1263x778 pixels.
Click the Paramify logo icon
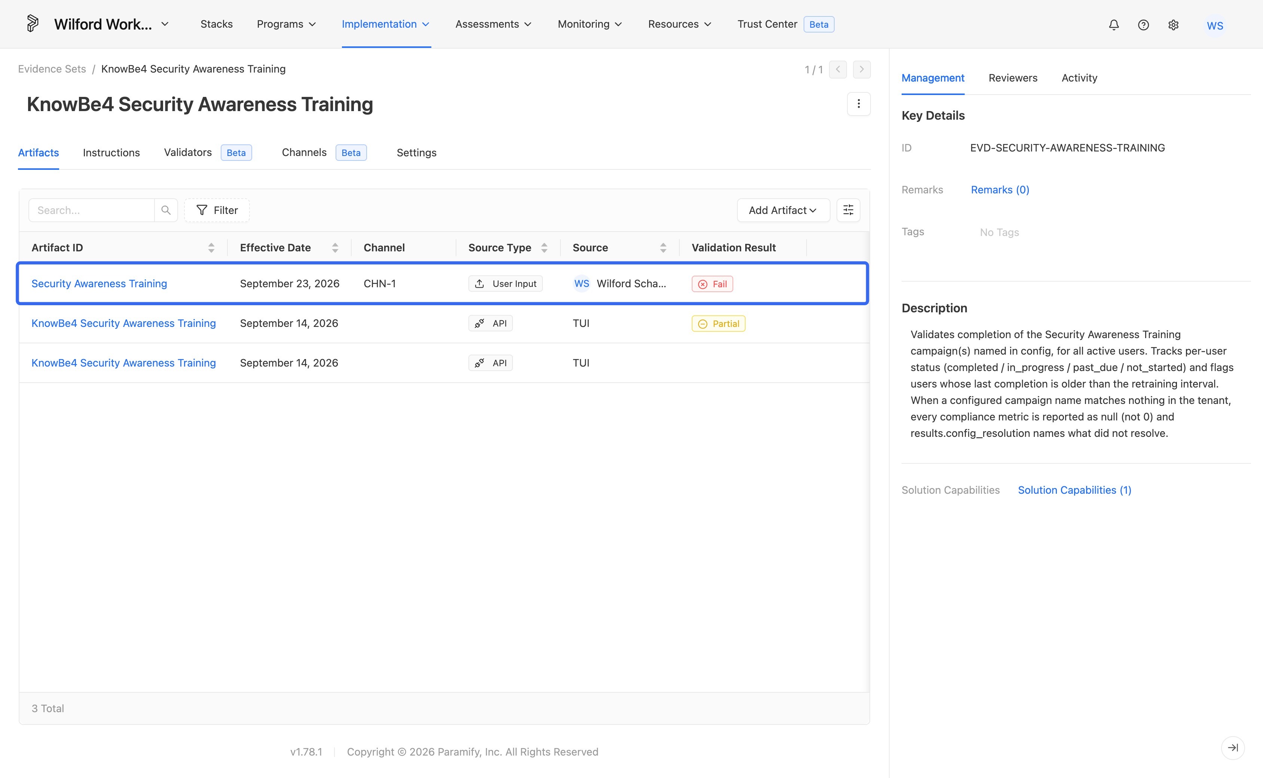point(33,24)
